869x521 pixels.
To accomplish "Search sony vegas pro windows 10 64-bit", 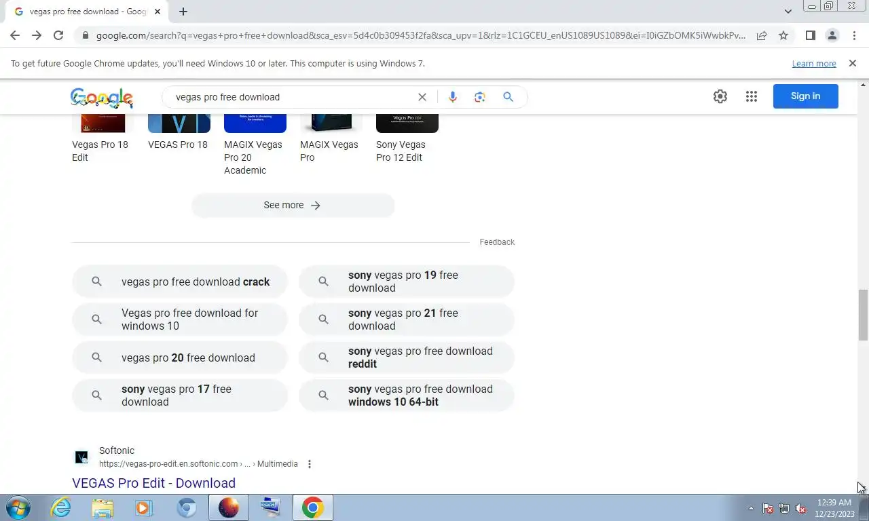I will [x=407, y=395].
